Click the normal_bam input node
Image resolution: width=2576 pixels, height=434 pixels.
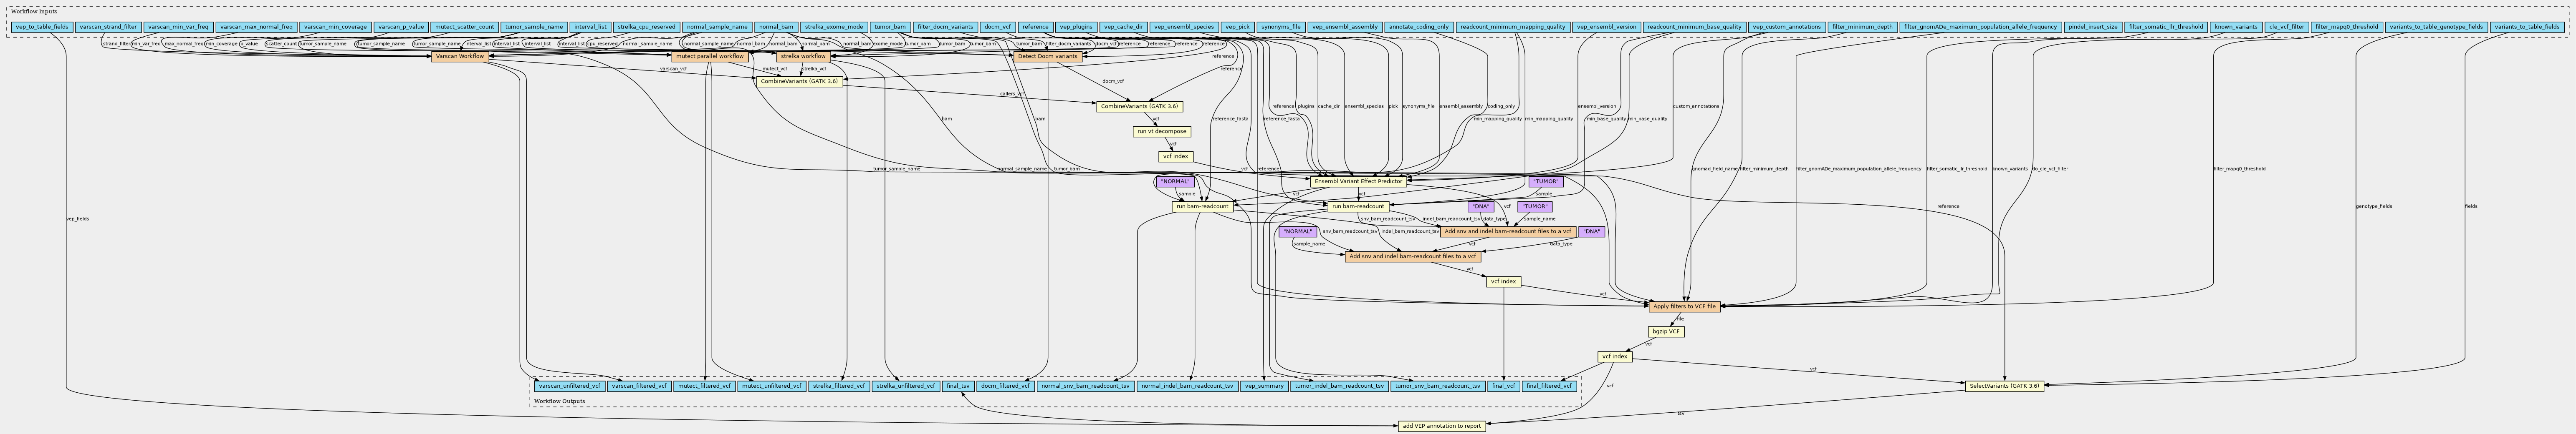(x=775, y=27)
